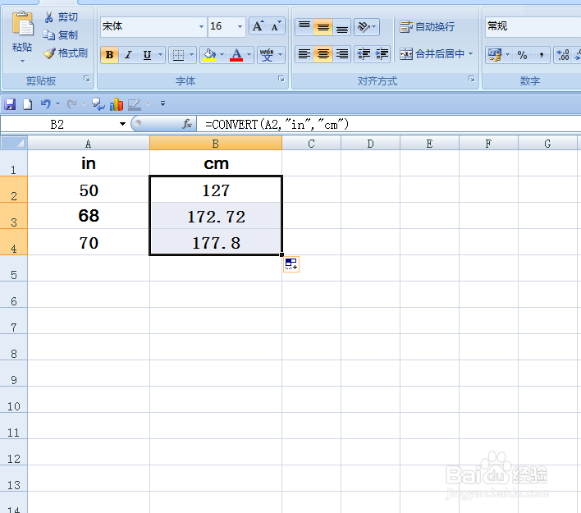
Task: Click the Increase Indent icon
Action: [382, 54]
